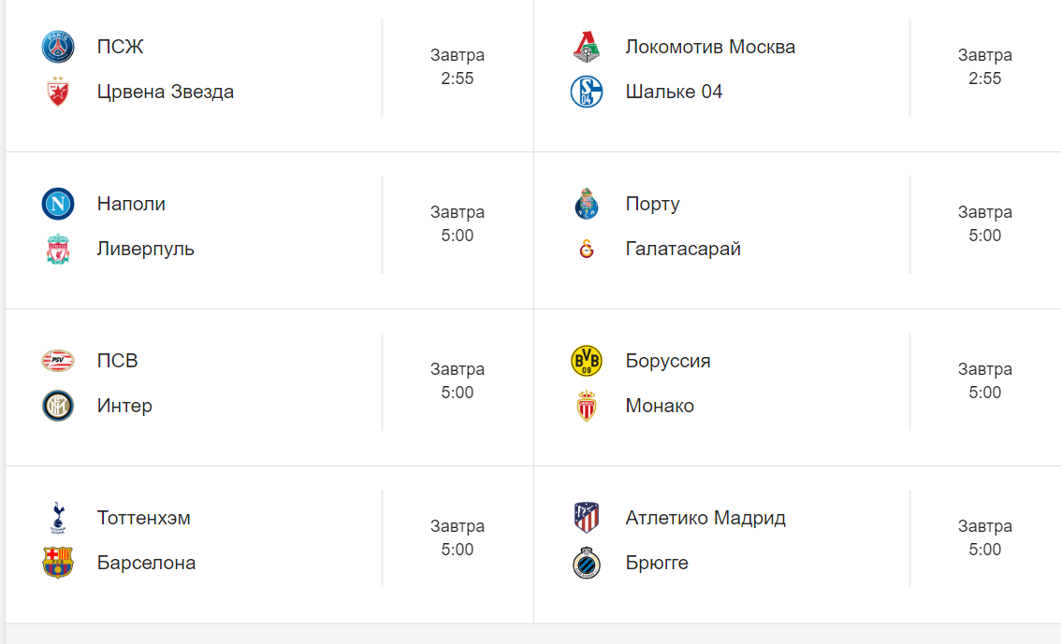Click the Barcelona club crest
The image size is (1061, 644).
(58, 563)
